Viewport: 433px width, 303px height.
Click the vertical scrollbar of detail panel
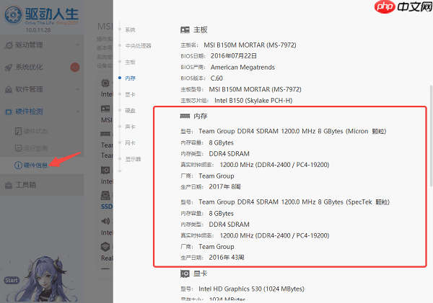(x=431, y=136)
